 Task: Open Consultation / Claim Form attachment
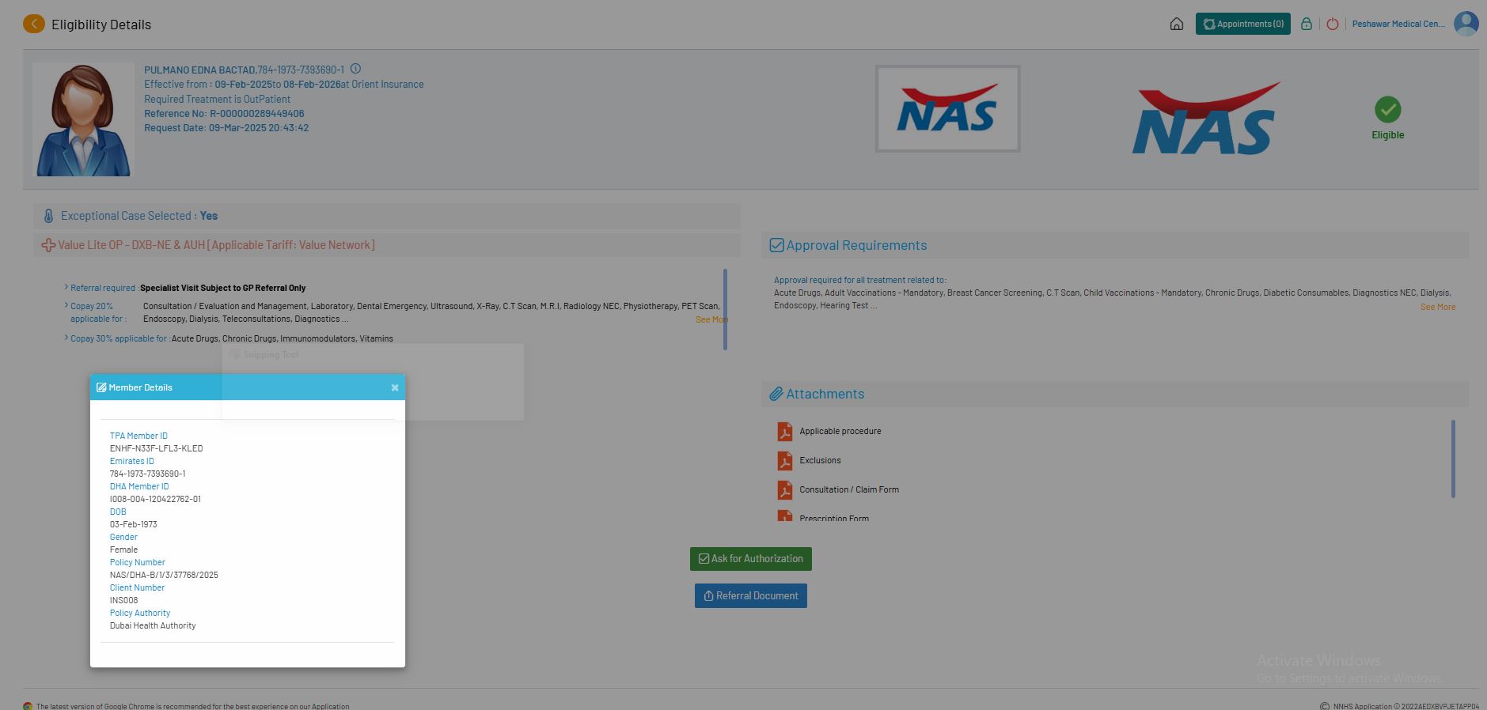click(849, 489)
